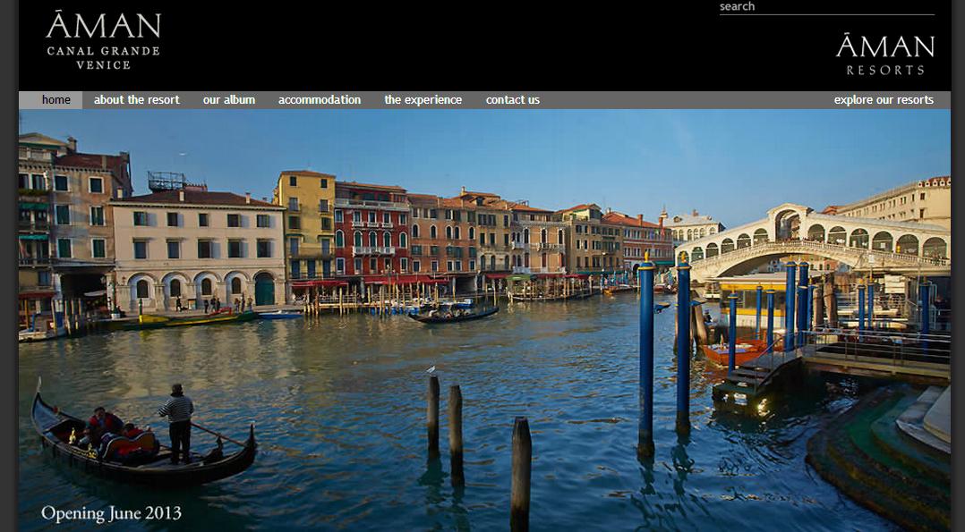Open the experience menu item
Image resolution: width=965 pixels, height=532 pixels.
pos(423,99)
